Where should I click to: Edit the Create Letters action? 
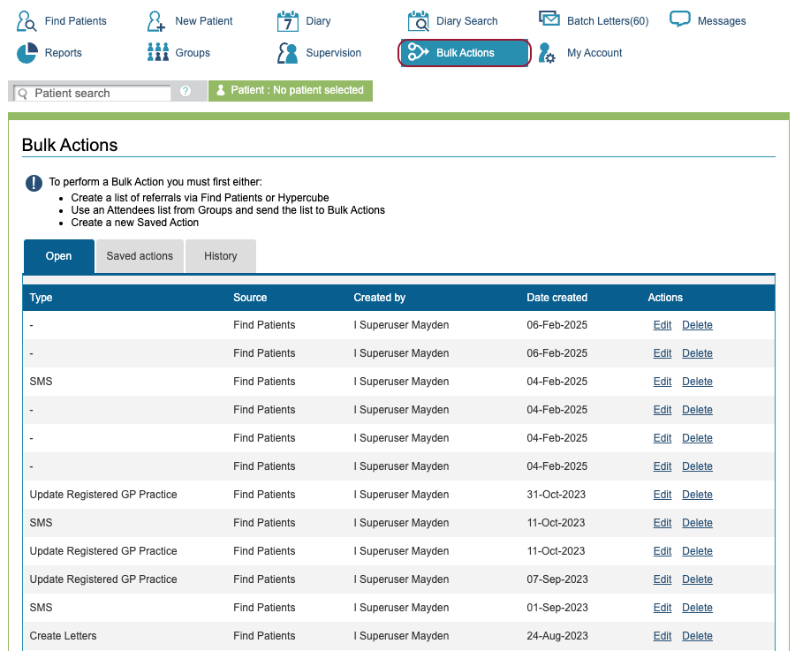click(x=662, y=636)
